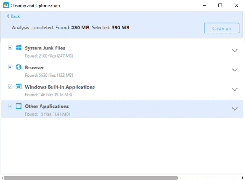Expand the Windows Built-in Applications chevron
This screenshot has width=245, height=180.
[234, 89]
